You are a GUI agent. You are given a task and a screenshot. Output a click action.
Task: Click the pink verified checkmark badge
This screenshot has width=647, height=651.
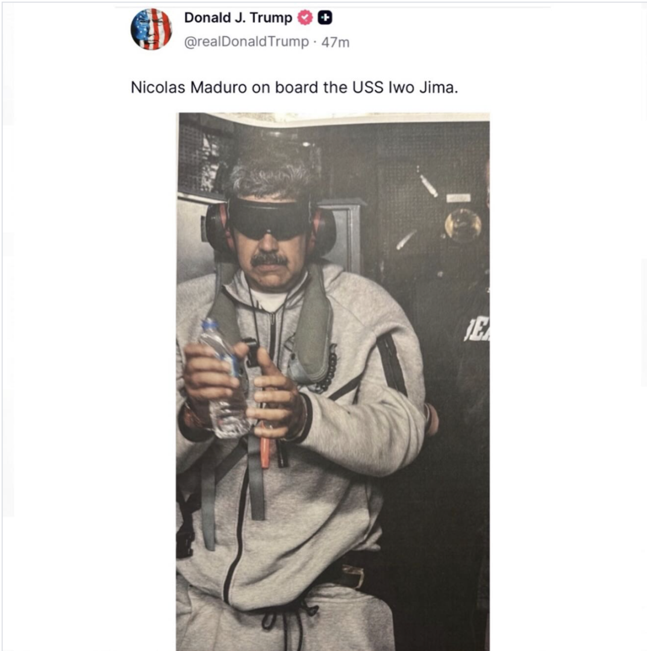(x=305, y=18)
